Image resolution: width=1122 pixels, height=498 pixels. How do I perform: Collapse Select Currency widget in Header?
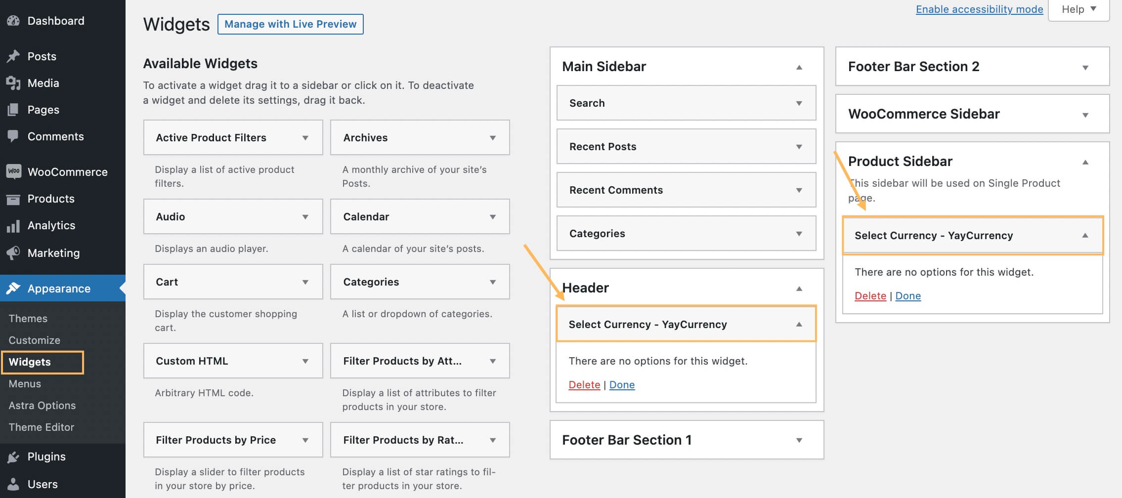799,324
